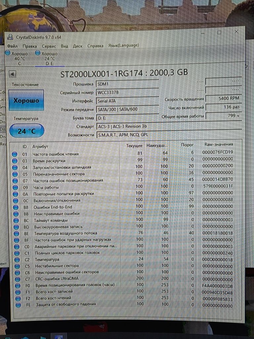
Task: Select raw value F4A4000003D8
Action: tap(217, 286)
